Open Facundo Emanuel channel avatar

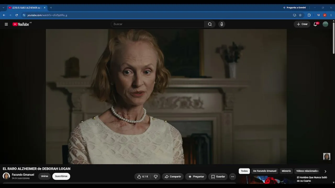6,176
